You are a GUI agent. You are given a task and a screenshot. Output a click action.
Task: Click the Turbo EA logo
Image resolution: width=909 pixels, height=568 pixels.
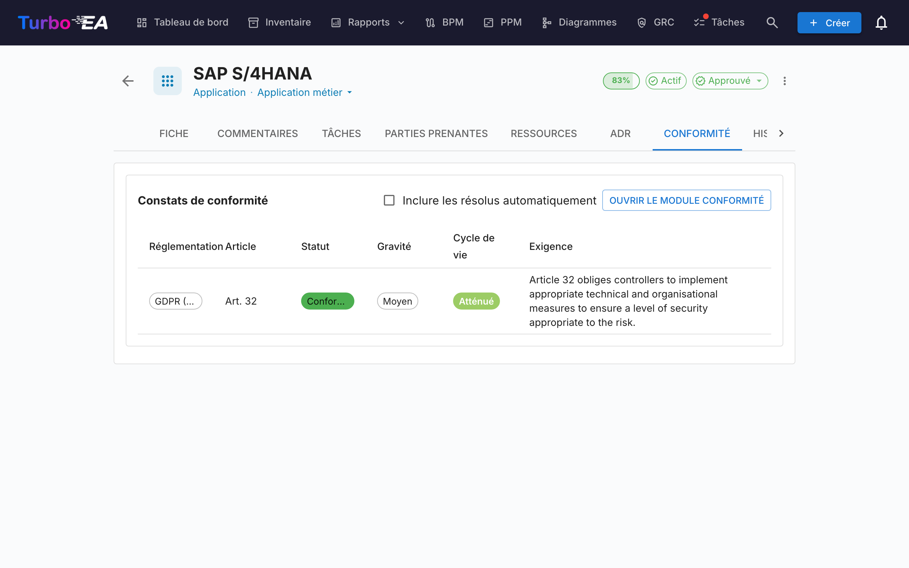pos(63,22)
